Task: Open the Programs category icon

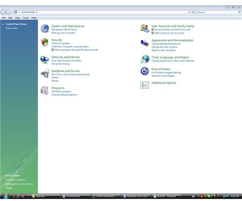Action: (45, 90)
